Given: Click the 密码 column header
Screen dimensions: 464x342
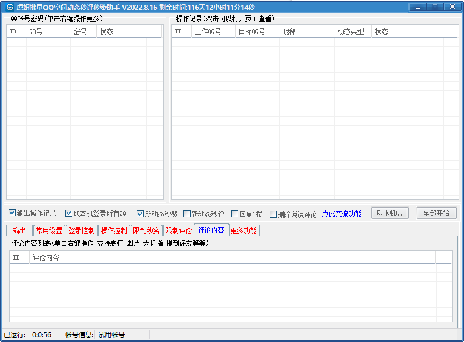Looking at the screenshot, I should click(83, 31).
